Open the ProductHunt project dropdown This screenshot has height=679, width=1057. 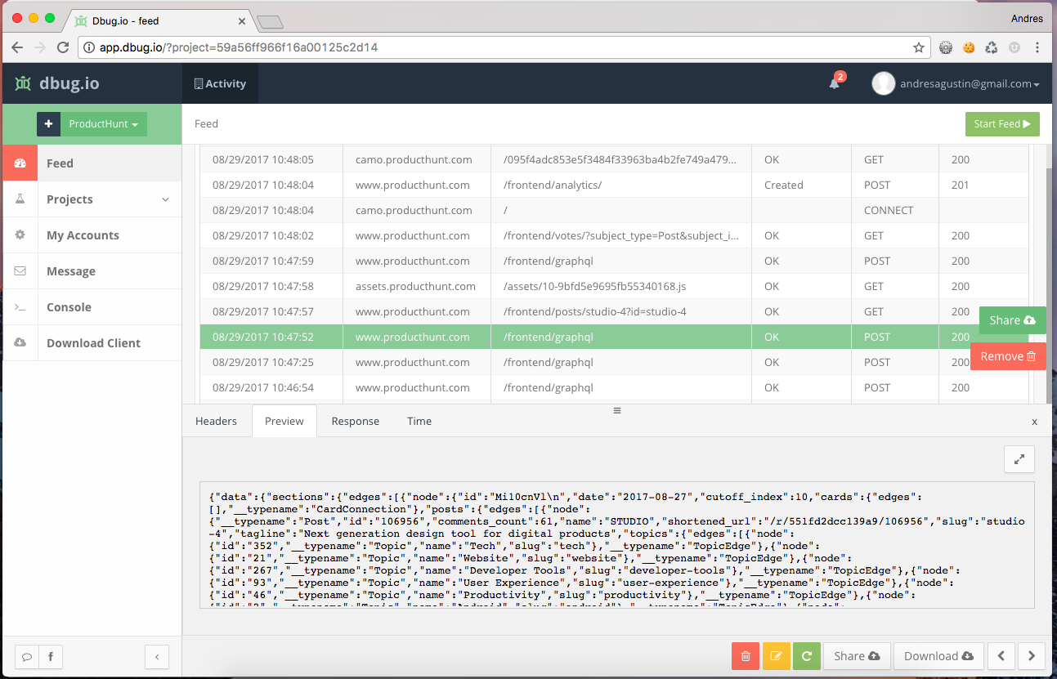tap(104, 124)
